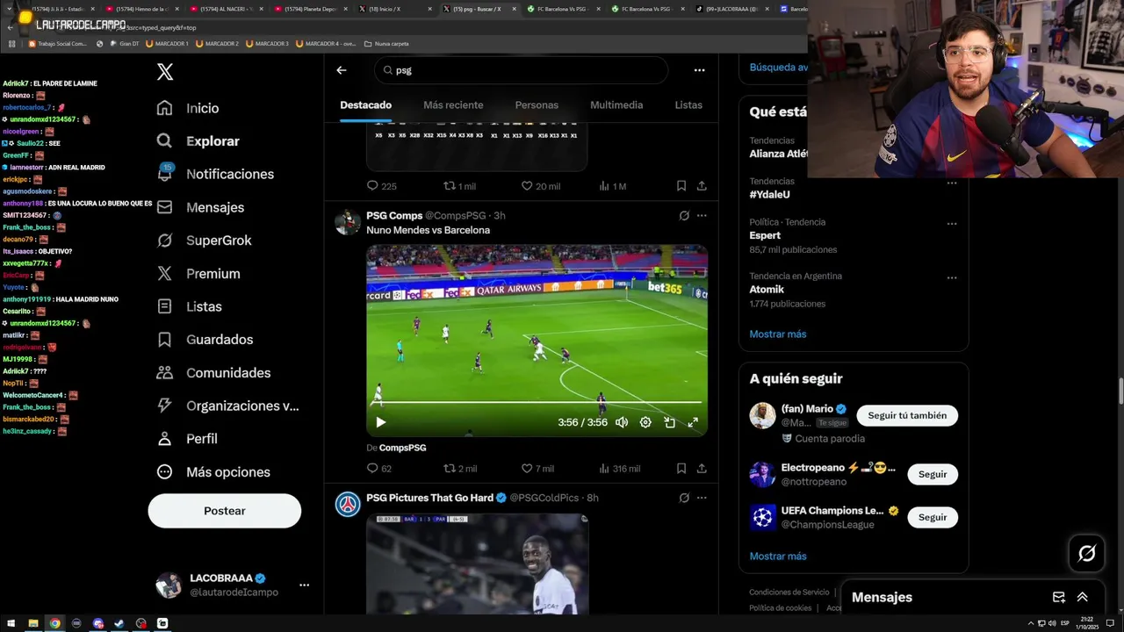Select the Destacado tab
The height and width of the screenshot is (632, 1124).
[366, 104]
